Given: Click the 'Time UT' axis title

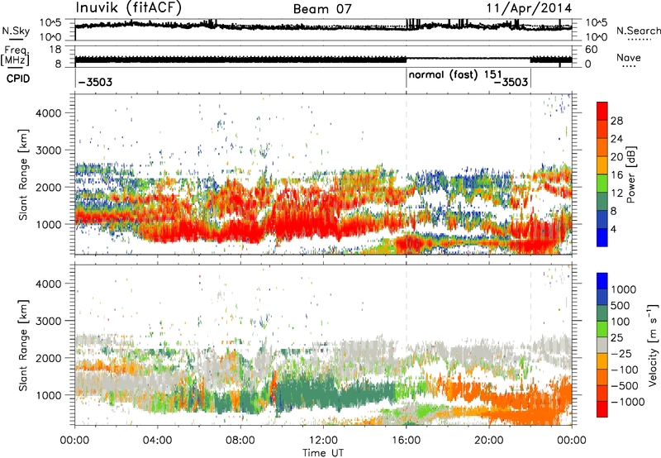Looking at the screenshot, I should [323, 453].
